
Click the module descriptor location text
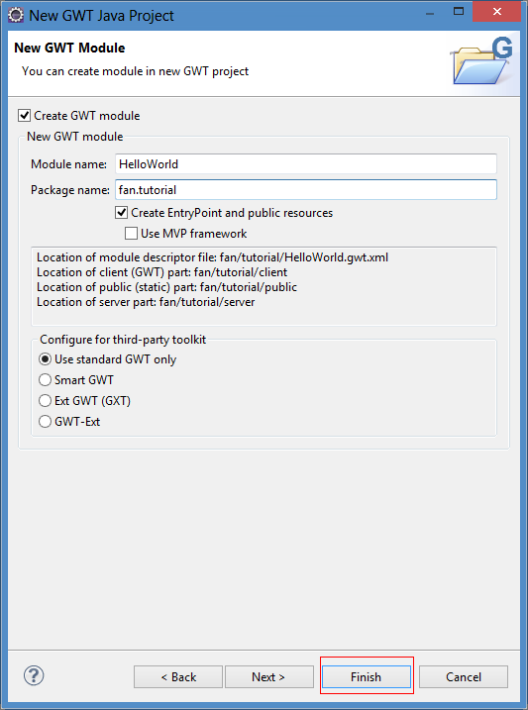pos(212,257)
